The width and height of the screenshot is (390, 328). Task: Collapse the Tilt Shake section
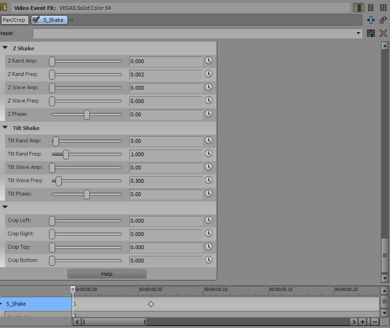pyautogui.click(x=5, y=128)
